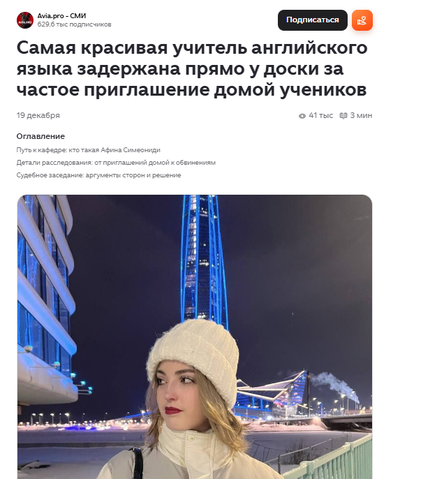Open the Avia.pro - СМИ channel name
Screen dimensions: 444x479
point(61,16)
